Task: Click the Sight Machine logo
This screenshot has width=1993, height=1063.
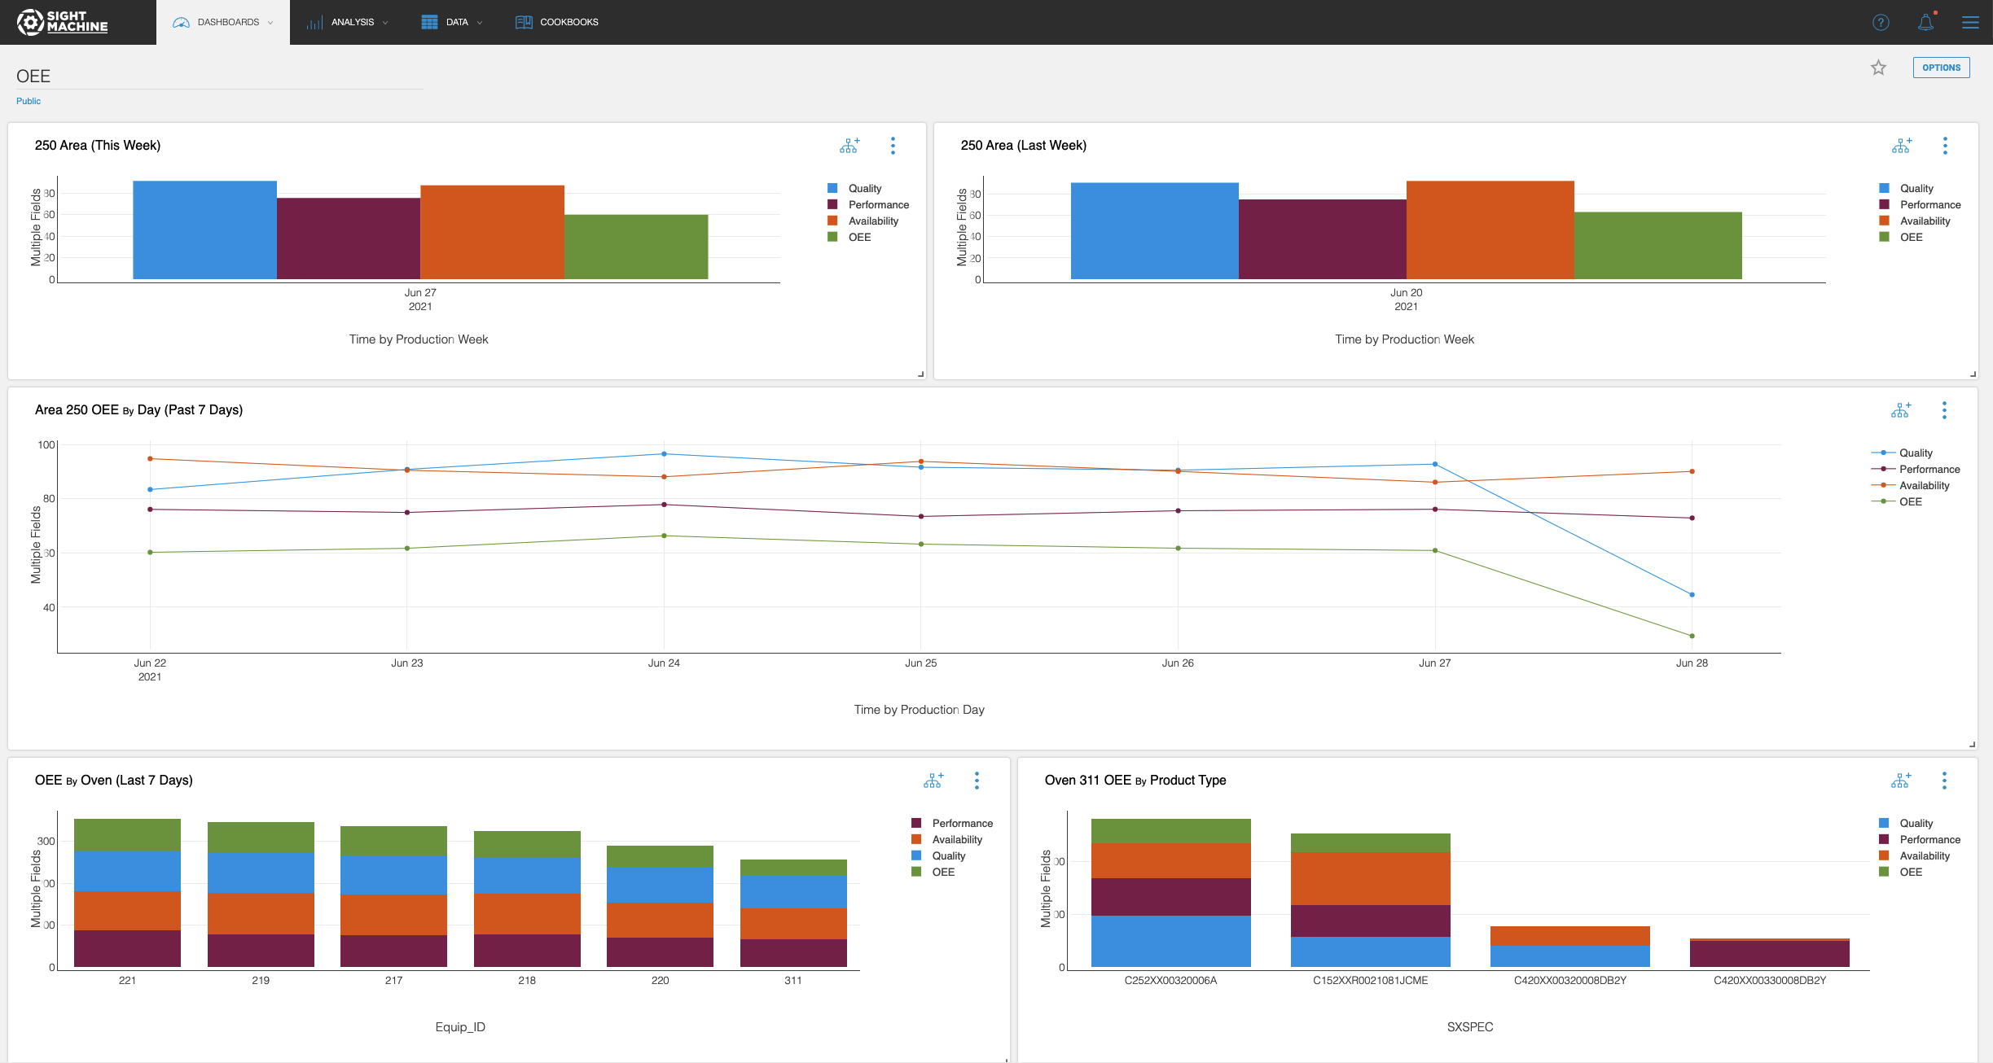Action: pos(63,22)
